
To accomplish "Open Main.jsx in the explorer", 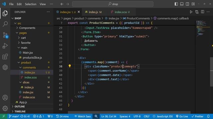I will (x=32, y=53).
